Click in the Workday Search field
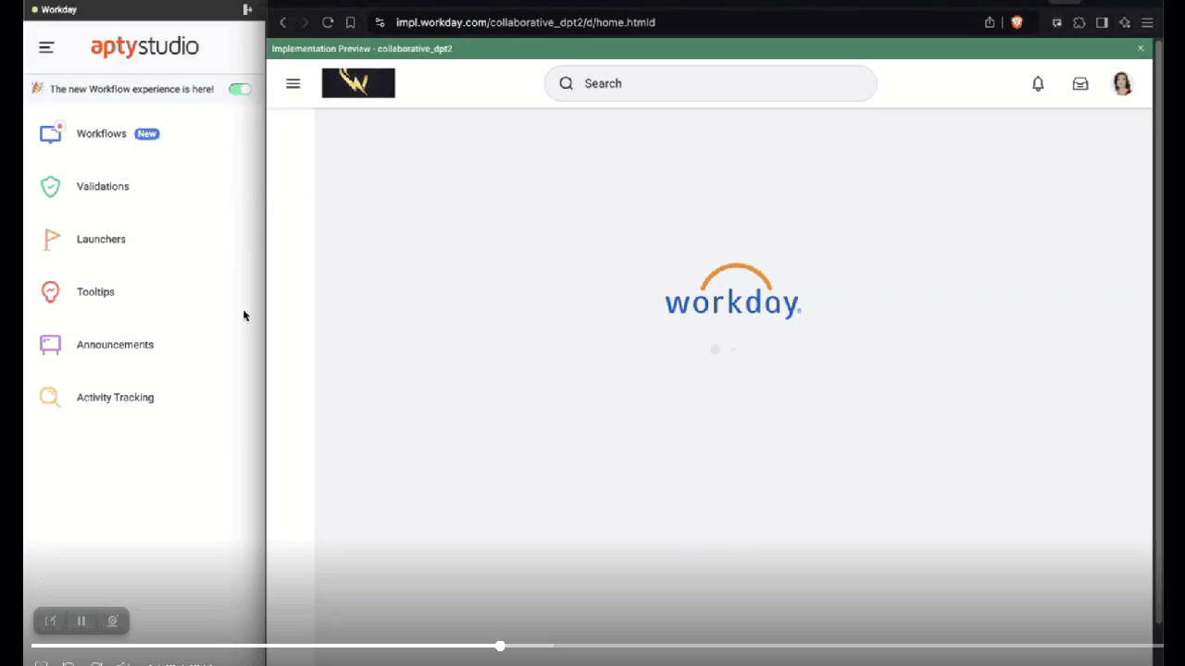Image resolution: width=1185 pixels, height=666 pixels. coord(710,83)
